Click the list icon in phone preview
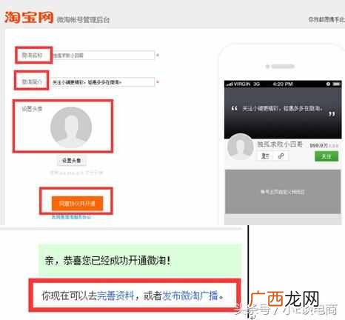Screen dimensions: 345x320 [x=265, y=156]
